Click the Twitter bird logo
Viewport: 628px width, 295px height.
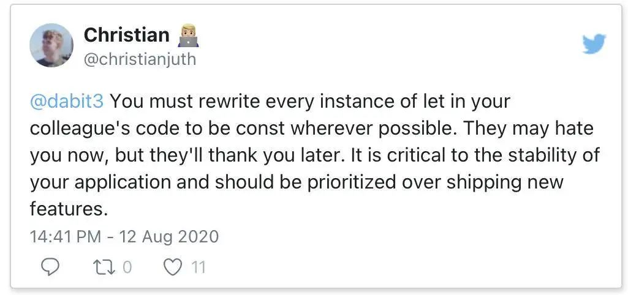[594, 43]
